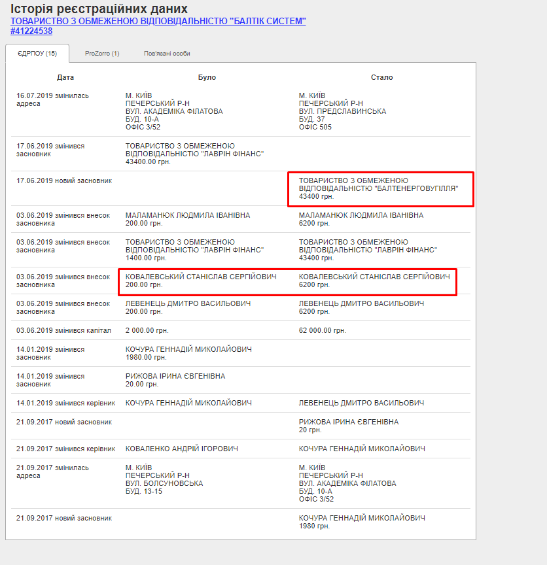This screenshot has height=565, width=547.
Task: Click the Стало column header
Action: [382, 77]
